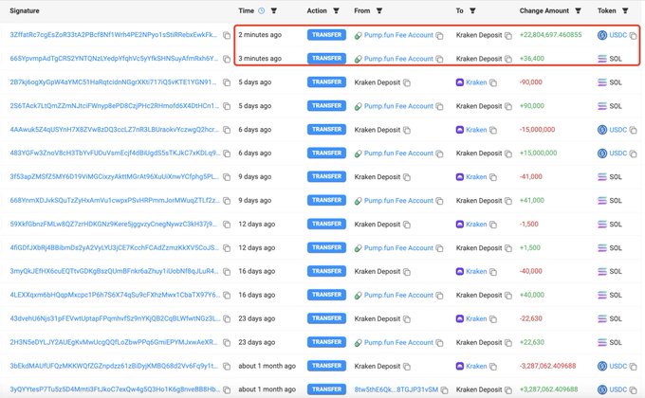645x398 pixels.
Task: Copy signature starting with 3bEkdMAUfUFQzMKKWQfZGZ
Action: tap(227, 367)
